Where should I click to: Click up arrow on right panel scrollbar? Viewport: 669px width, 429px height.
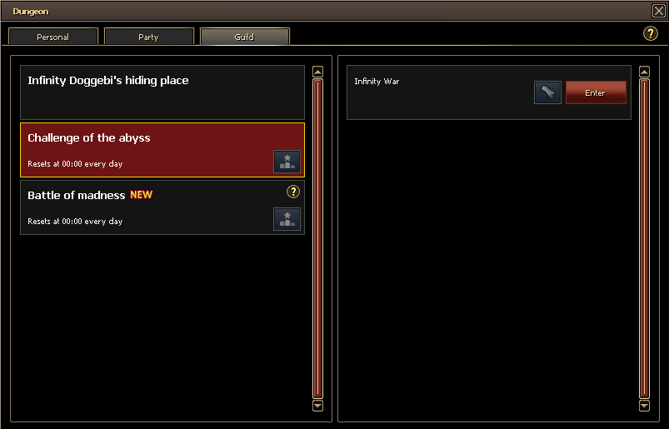pyautogui.click(x=644, y=72)
